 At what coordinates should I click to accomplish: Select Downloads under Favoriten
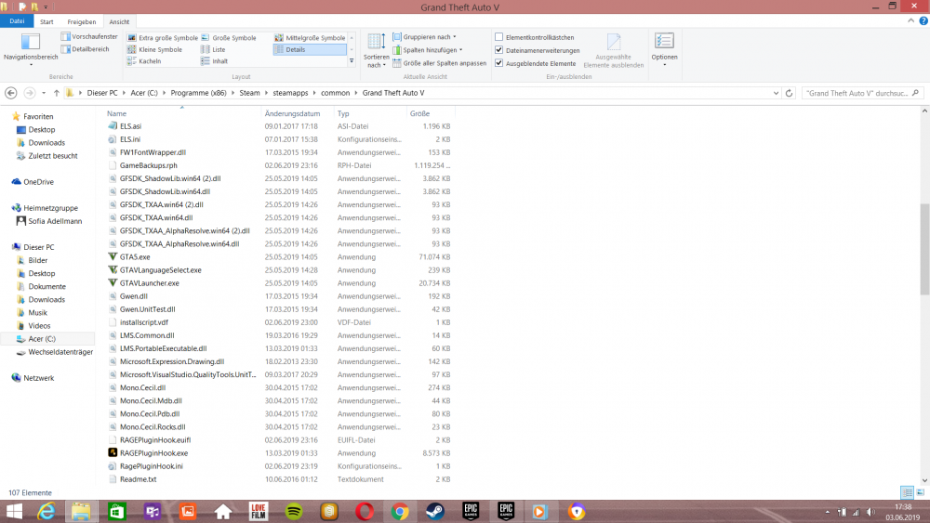(x=46, y=143)
